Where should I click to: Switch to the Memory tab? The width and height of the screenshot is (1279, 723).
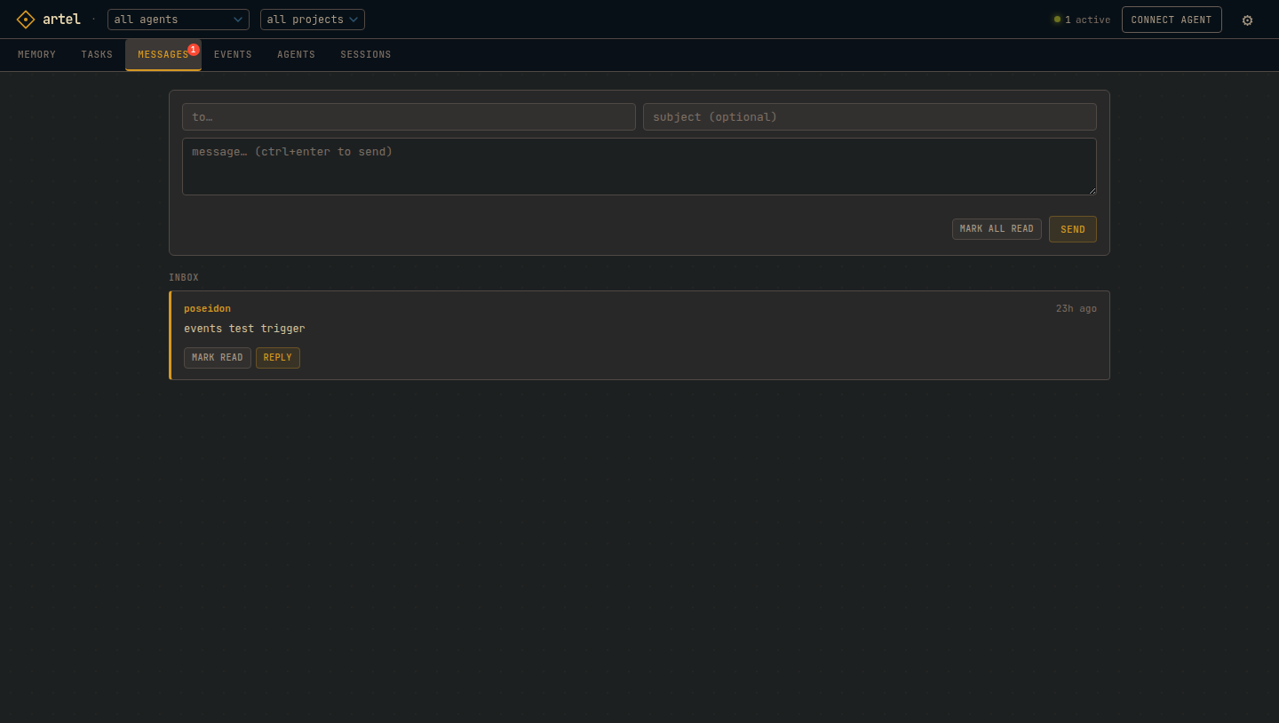tap(36, 55)
